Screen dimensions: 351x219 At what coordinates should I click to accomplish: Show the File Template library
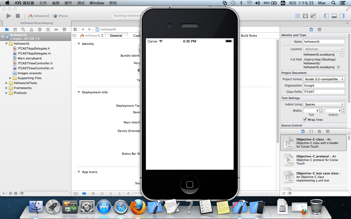(303, 131)
